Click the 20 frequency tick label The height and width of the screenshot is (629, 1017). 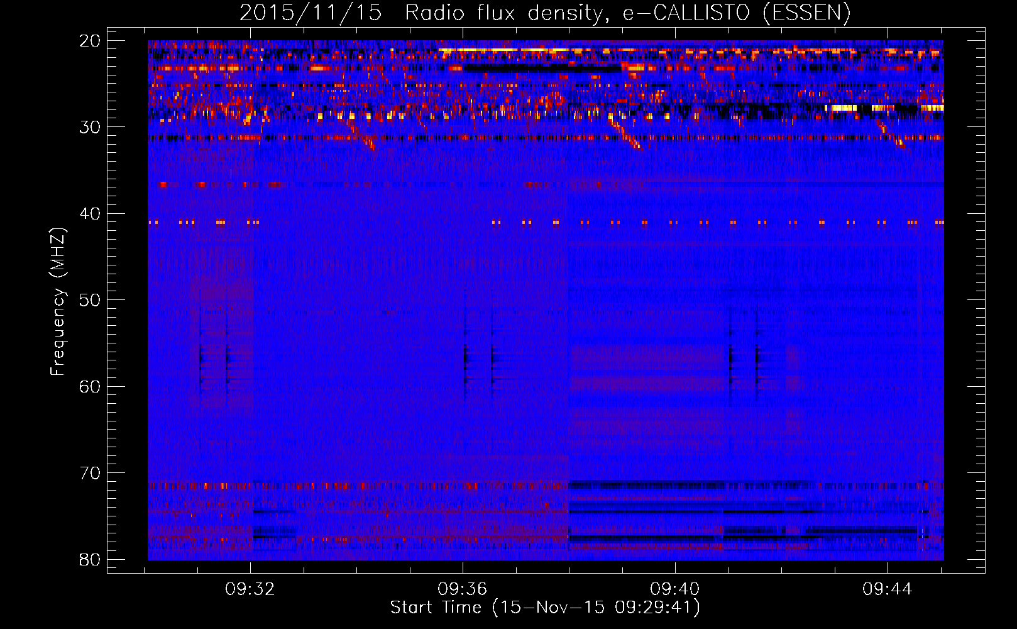[91, 41]
